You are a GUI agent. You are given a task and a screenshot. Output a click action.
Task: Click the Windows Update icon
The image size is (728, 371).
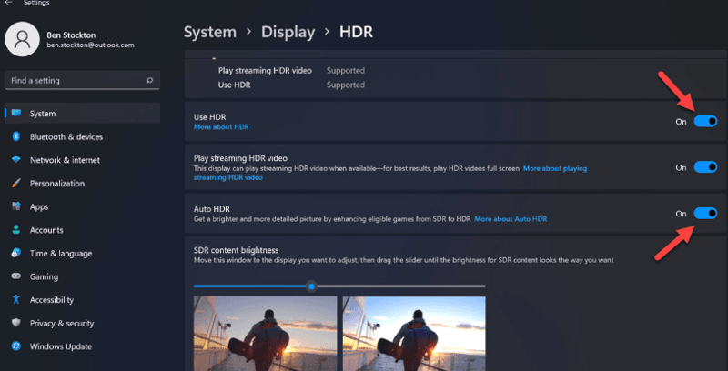[x=15, y=346]
